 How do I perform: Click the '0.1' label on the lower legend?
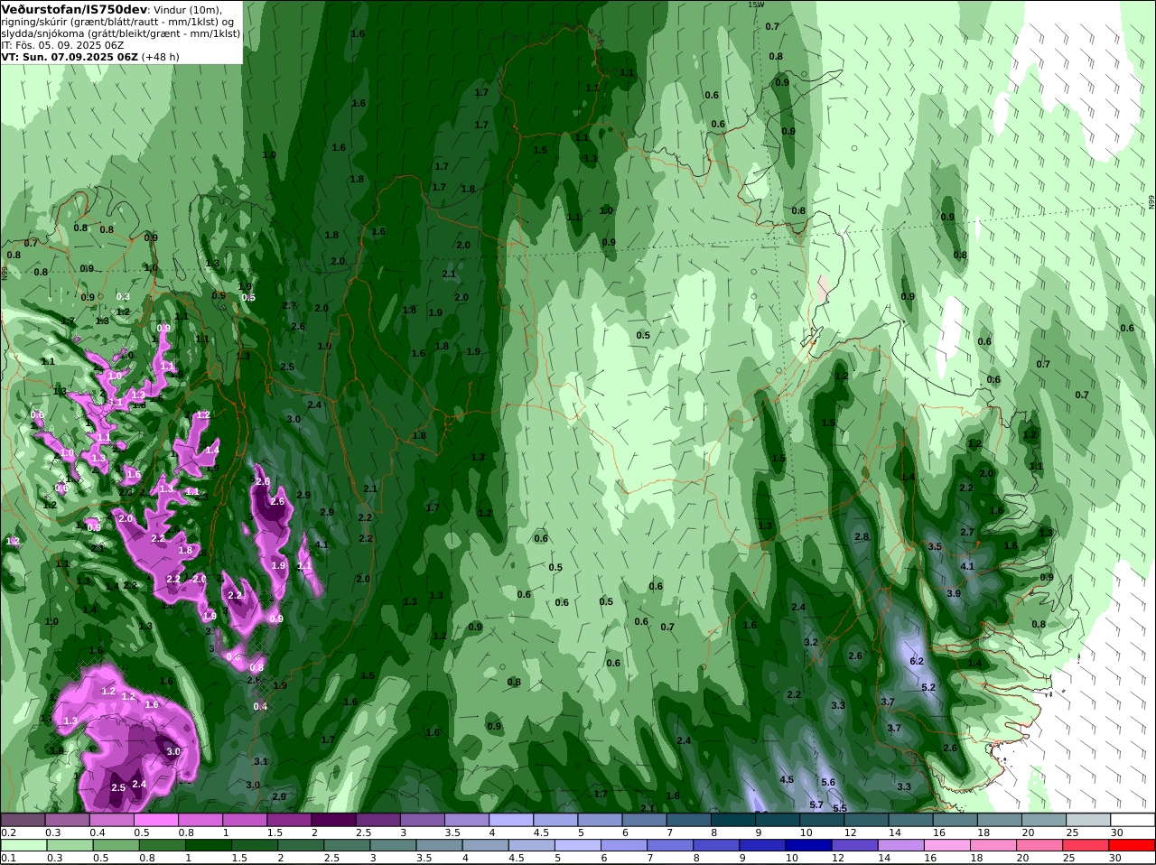[x=8, y=858]
